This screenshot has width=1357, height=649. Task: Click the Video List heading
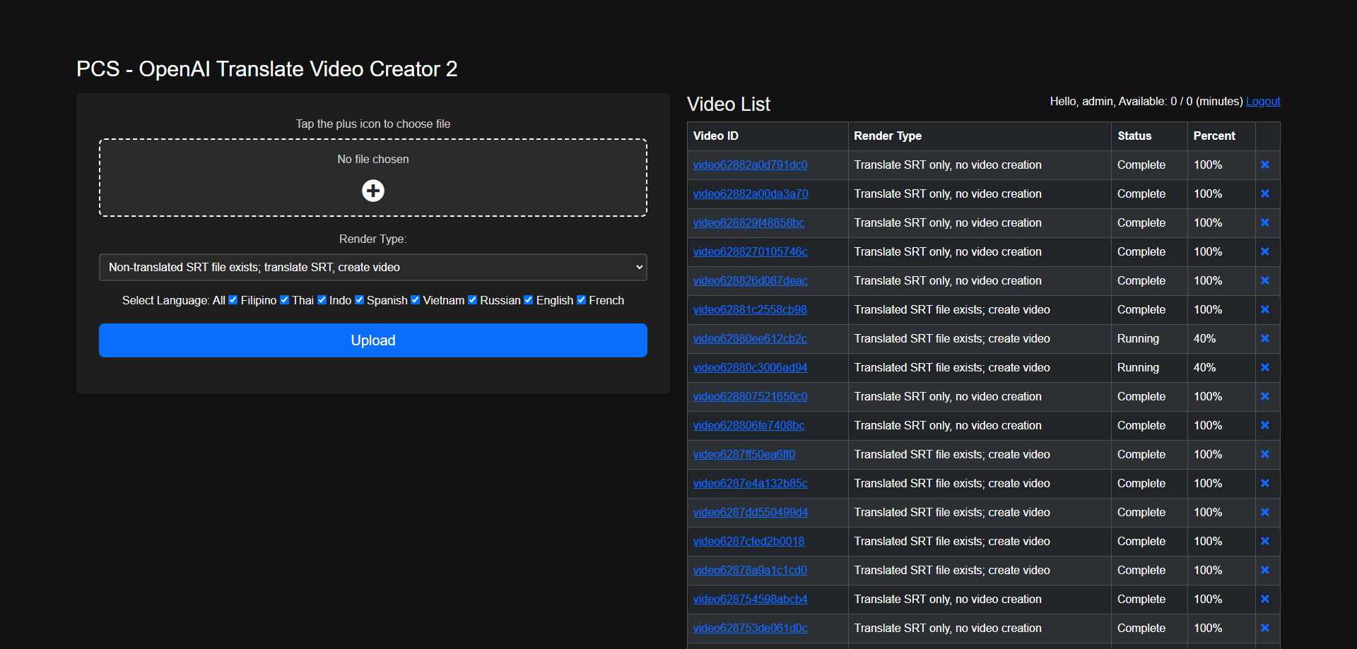pyautogui.click(x=729, y=105)
